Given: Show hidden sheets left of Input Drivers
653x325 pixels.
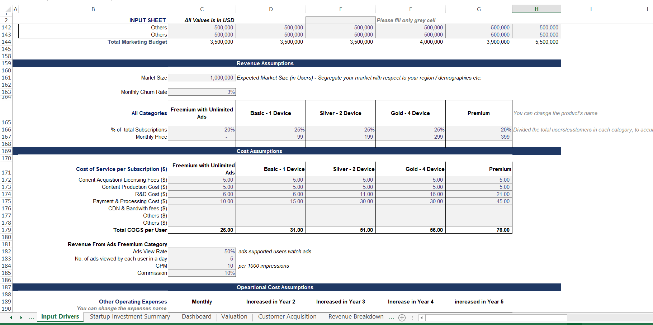Looking at the screenshot, I should pyautogui.click(x=32, y=317).
